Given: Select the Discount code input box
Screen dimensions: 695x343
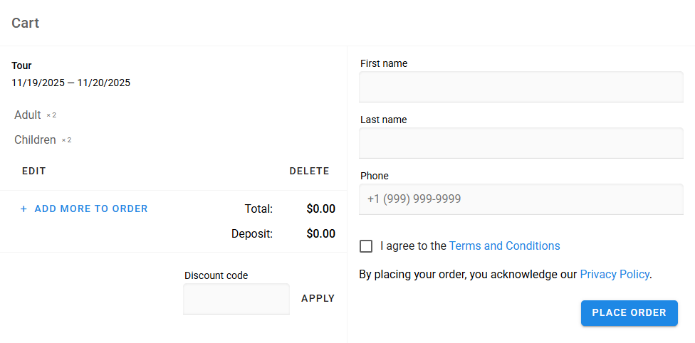Looking at the screenshot, I should tap(236, 299).
